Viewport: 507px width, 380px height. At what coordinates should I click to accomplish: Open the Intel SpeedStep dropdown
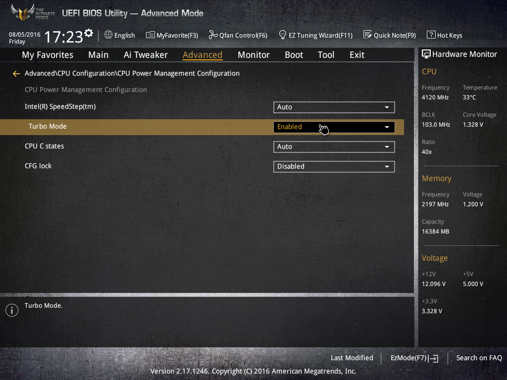[334, 107]
